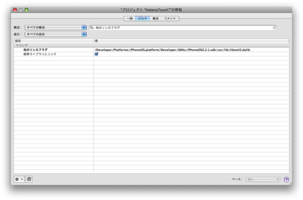
Task: Select the 他のリンカフラグ setting row
Action: point(151,50)
